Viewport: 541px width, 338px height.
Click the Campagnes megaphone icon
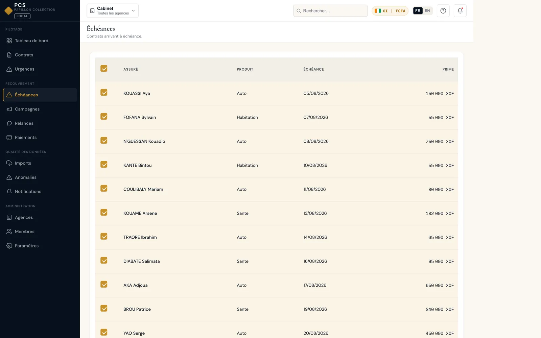click(x=9, y=109)
